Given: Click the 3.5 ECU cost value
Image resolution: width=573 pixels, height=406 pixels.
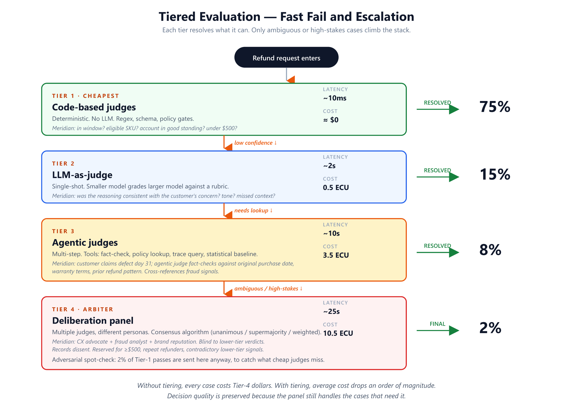Looking at the screenshot, I should tap(336, 255).
